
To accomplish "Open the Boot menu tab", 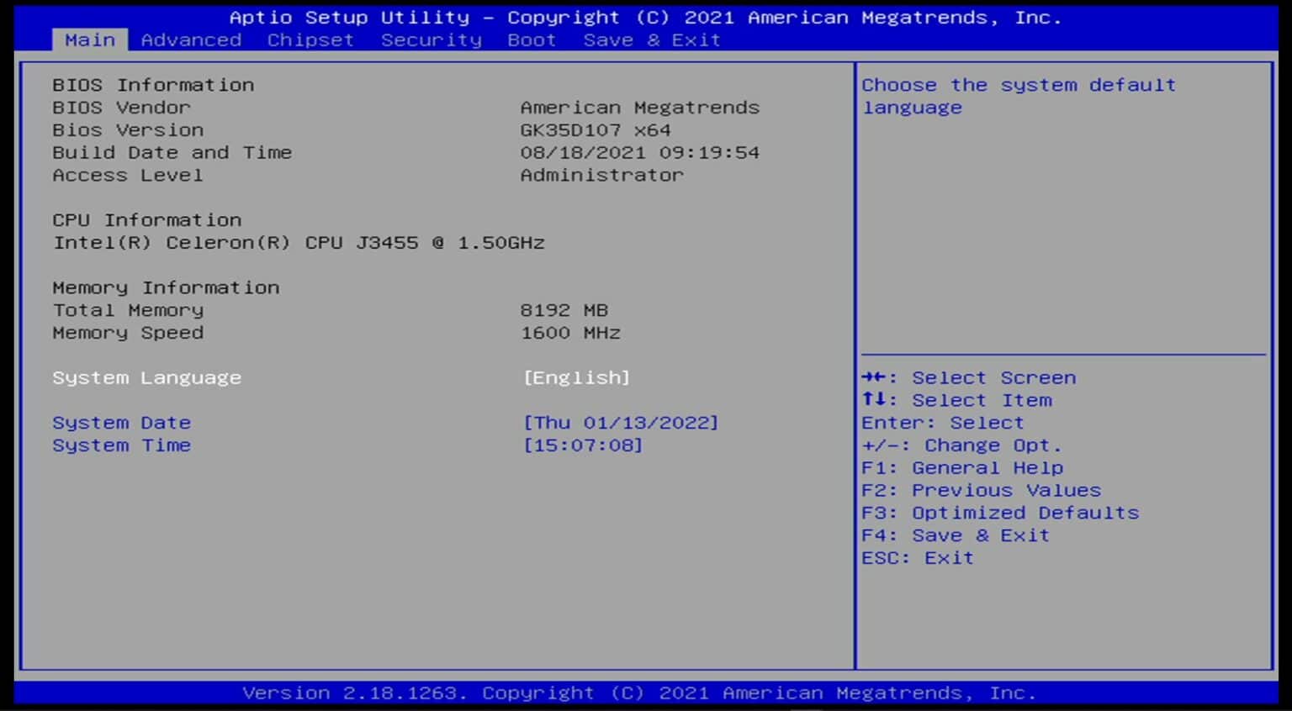I will click(x=531, y=39).
